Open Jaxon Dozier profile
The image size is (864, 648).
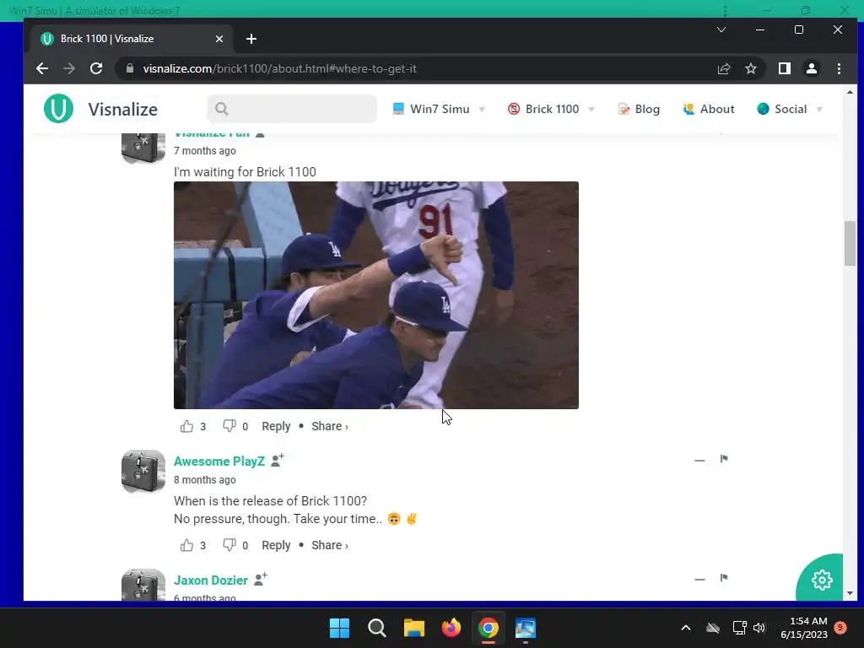pos(210,580)
